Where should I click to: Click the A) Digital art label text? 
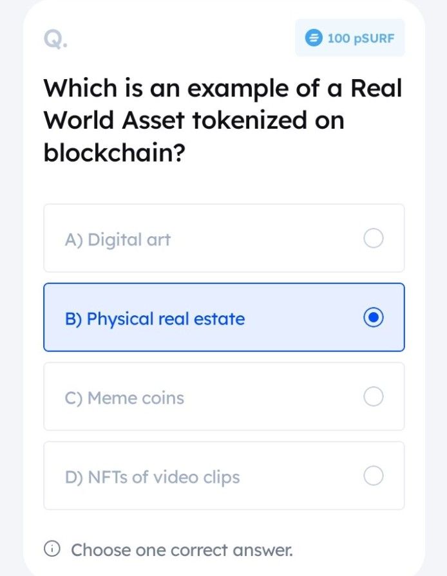point(118,238)
